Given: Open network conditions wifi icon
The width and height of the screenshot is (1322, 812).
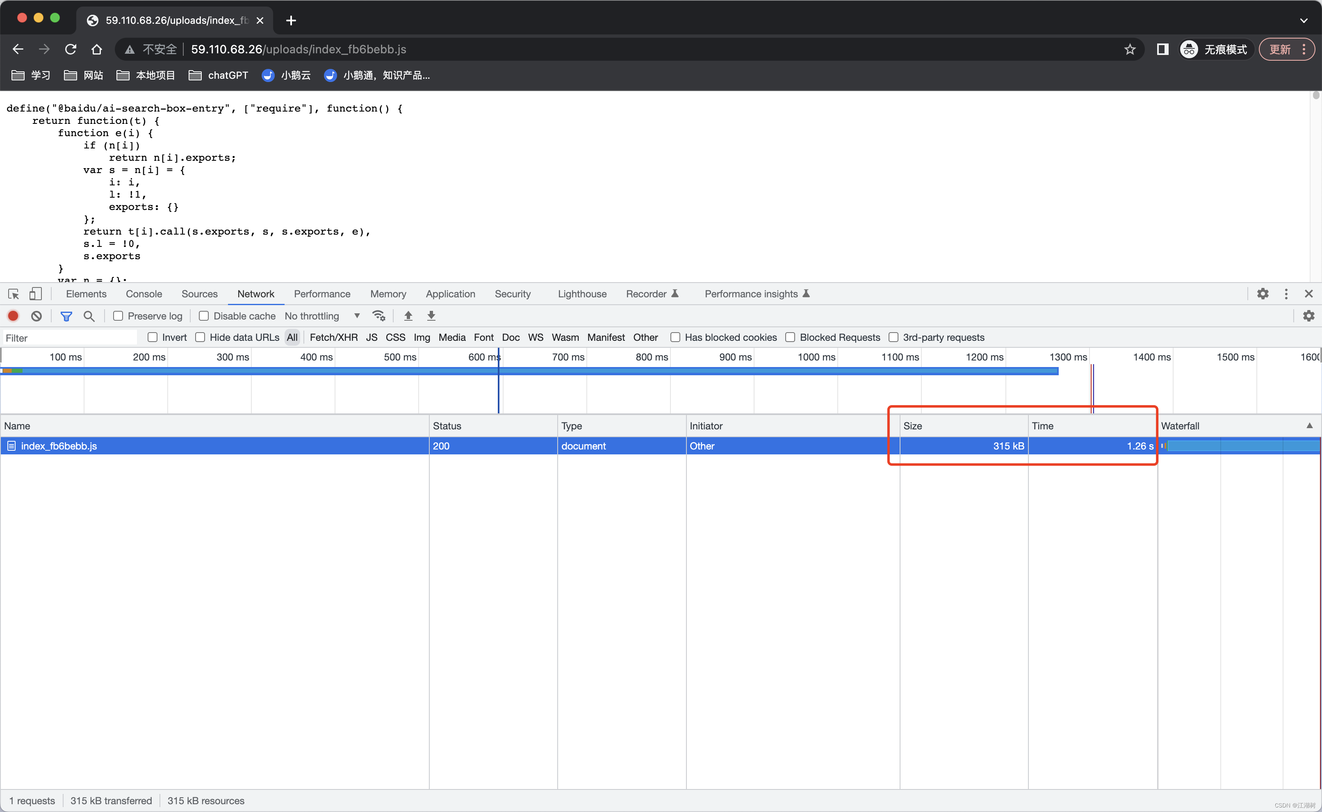Looking at the screenshot, I should 378,316.
